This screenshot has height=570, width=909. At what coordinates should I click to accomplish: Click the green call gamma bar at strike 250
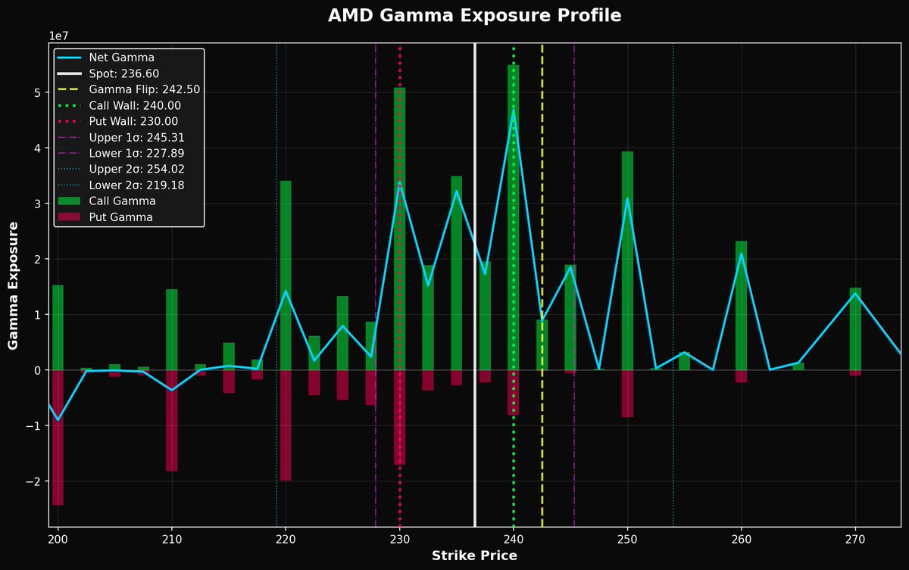pos(627,261)
